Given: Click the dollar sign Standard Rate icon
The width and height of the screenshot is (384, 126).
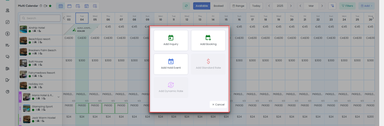Looking at the screenshot, I should pyautogui.click(x=208, y=61).
